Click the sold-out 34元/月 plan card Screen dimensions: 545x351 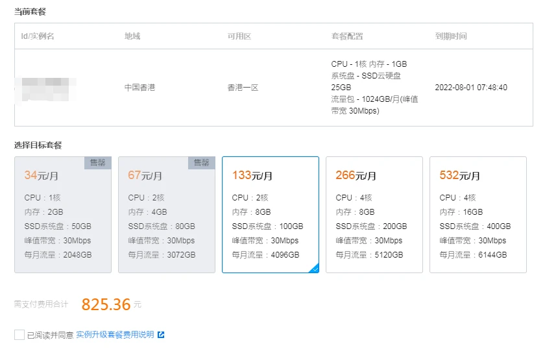(x=62, y=214)
